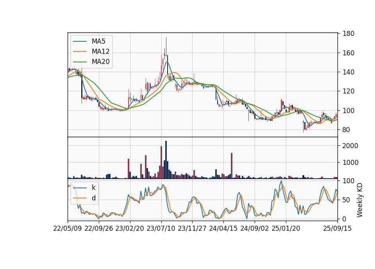Image resolution: width=375 pixels, height=269 pixels.
Task: Click the MA20 legend label
Action: tap(100, 62)
